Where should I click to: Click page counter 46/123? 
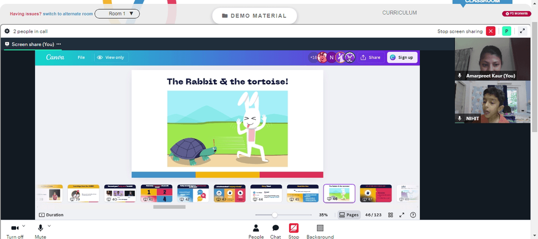click(373, 215)
